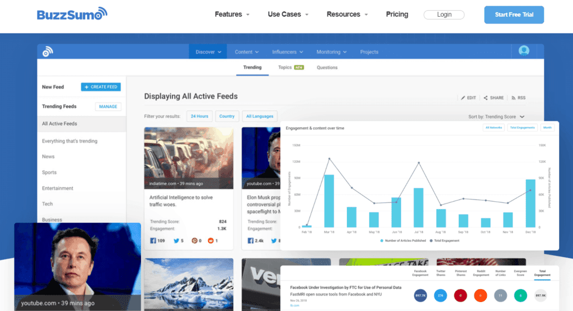This screenshot has width=573, height=311.
Task: Toggle the 24 Hours filter
Action: [x=199, y=116]
